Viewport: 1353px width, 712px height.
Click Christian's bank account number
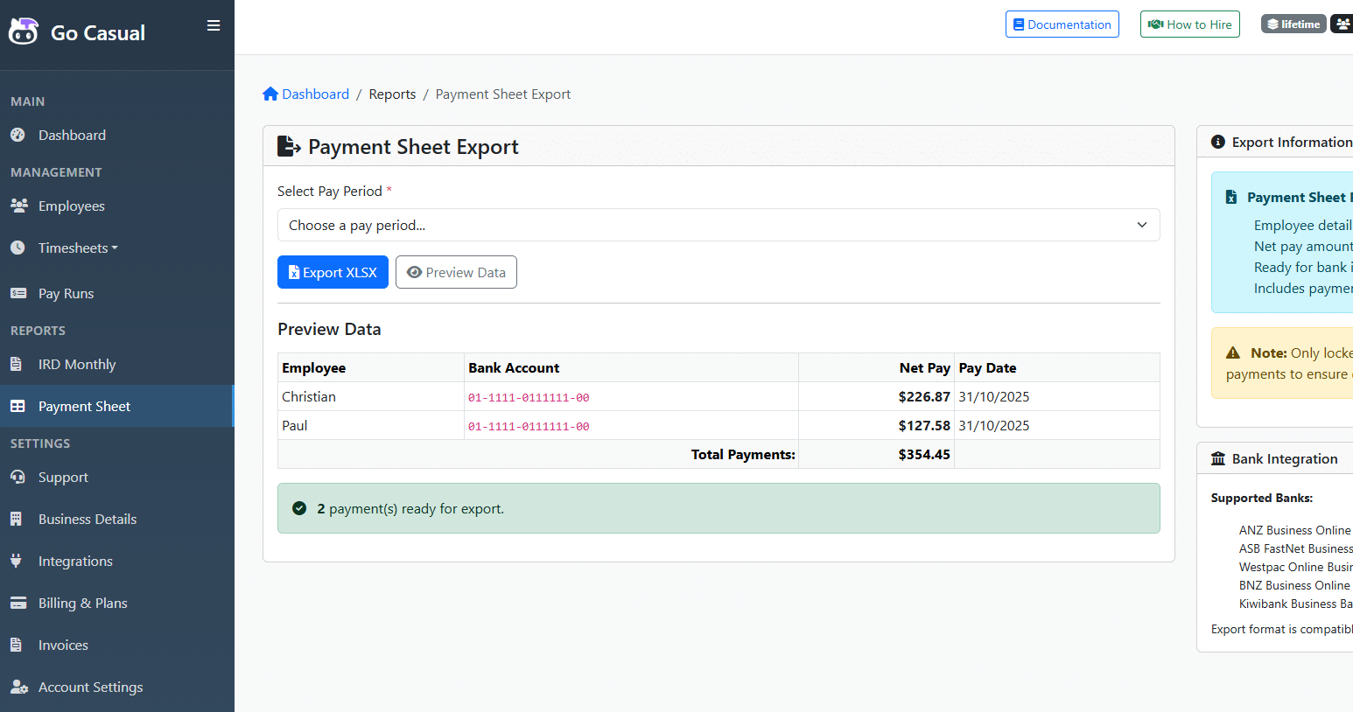(x=529, y=397)
